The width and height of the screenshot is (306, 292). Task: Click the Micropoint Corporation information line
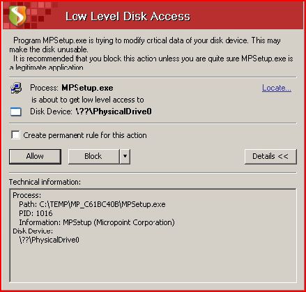97,222
